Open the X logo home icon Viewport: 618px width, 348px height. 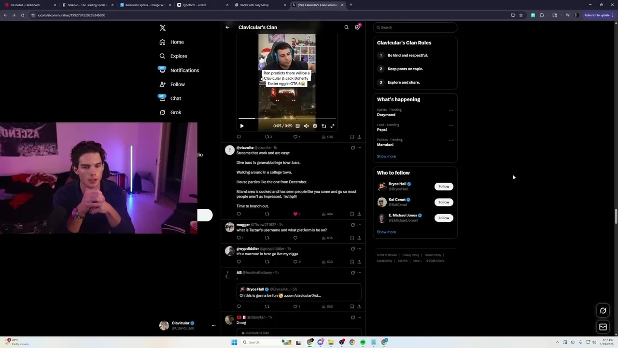(163, 28)
